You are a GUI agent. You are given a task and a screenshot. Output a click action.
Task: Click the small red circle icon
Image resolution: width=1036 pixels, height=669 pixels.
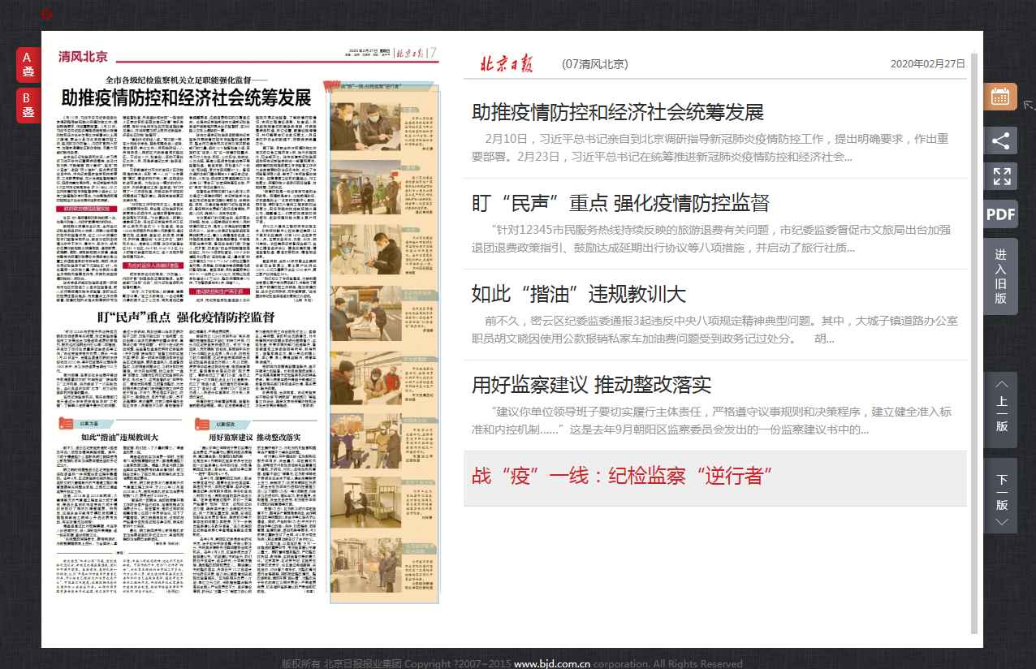pos(47,14)
